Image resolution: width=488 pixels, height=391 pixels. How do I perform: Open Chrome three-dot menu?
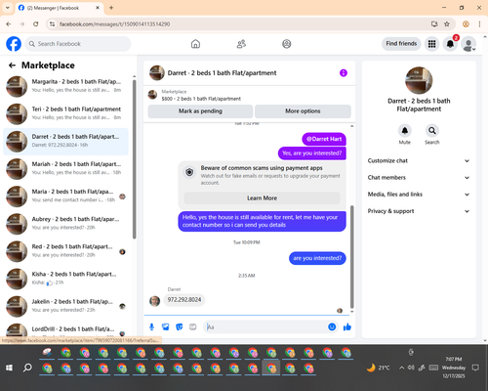pos(479,24)
